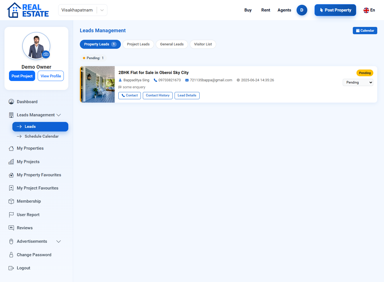Click the Calendar button
Image resolution: width=384 pixels, height=282 pixels.
pyautogui.click(x=365, y=31)
